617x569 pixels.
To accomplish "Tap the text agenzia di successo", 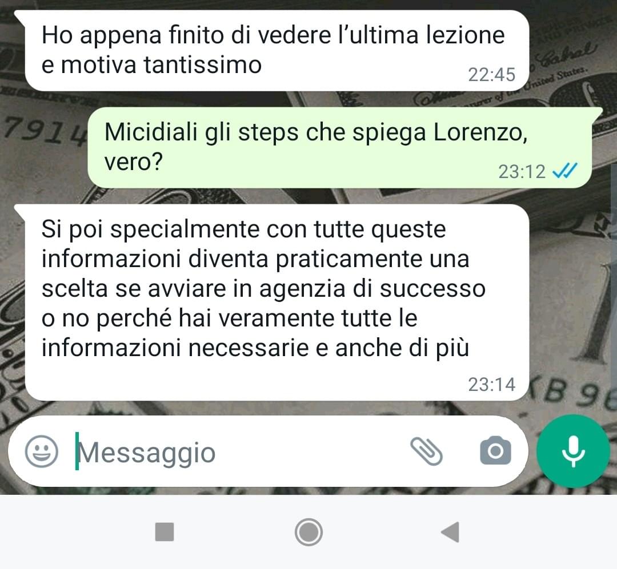I will pyautogui.click(x=372, y=289).
